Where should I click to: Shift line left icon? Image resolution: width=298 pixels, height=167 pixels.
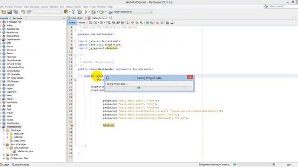tap(147, 23)
